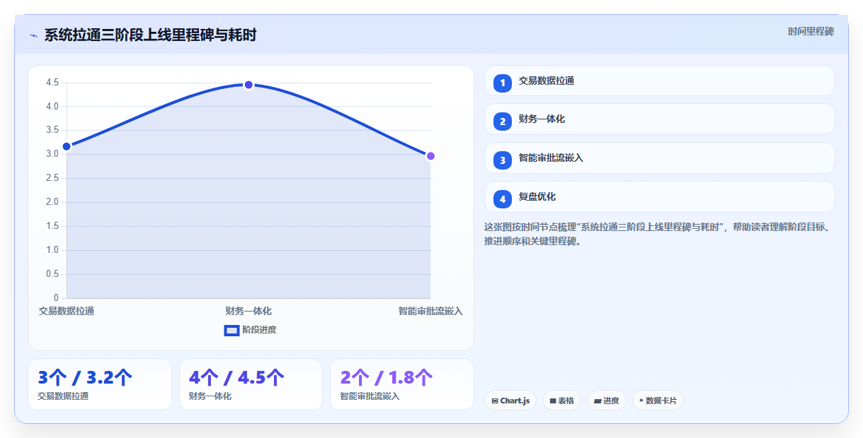Click the 时间里程碑 label in header
The width and height of the screenshot is (863, 438).
pyautogui.click(x=811, y=31)
